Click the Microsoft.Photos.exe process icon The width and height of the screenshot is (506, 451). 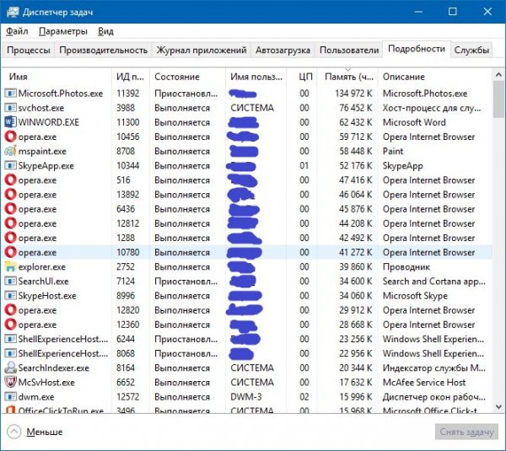pos(10,94)
